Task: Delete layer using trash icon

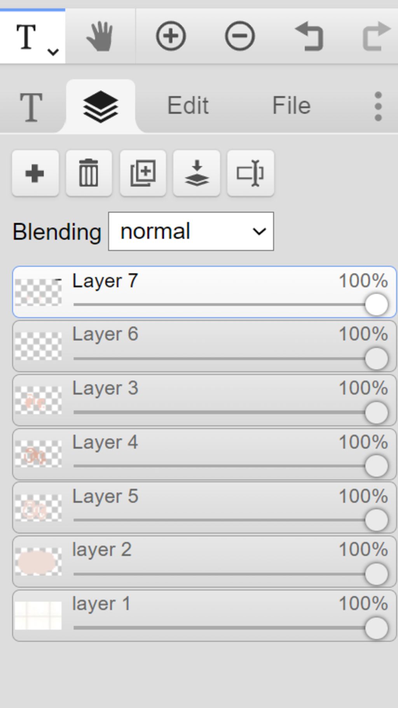Action: [x=89, y=173]
